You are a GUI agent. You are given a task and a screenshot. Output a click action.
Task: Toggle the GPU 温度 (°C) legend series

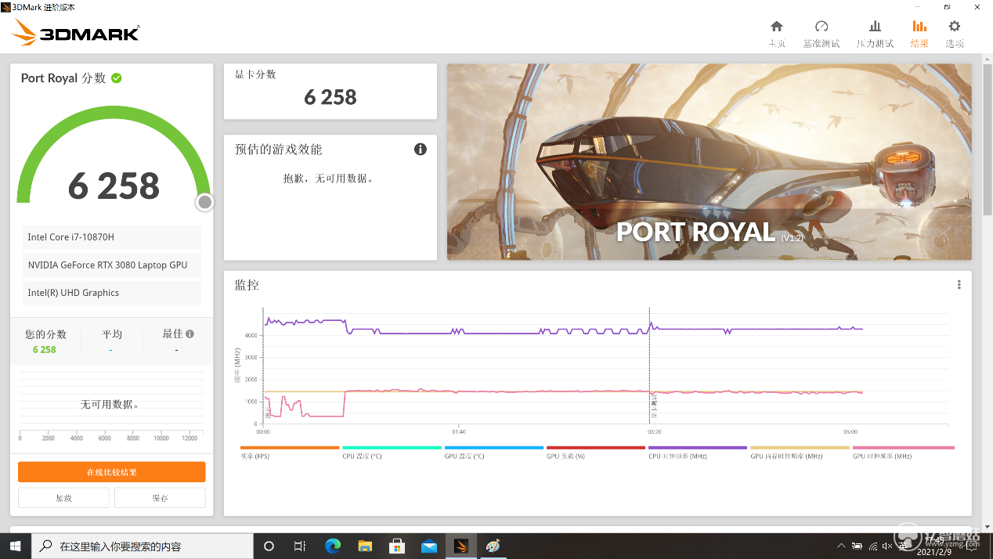click(x=493, y=452)
